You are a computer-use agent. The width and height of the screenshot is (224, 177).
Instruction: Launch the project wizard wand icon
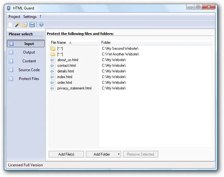coord(17,25)
